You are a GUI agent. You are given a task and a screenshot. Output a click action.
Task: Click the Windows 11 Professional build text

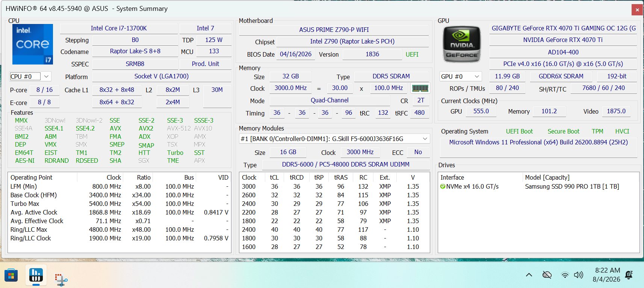[538, 142]
